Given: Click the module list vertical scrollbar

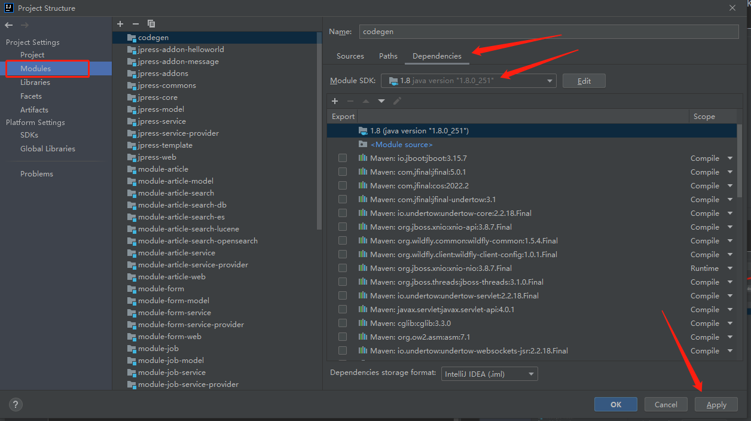Looking at the screenshot, I should click(319, 132).
